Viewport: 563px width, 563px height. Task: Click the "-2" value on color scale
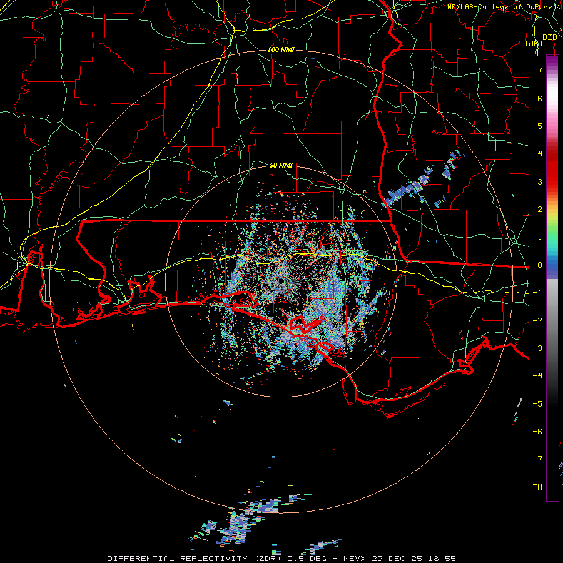[537, 321]
